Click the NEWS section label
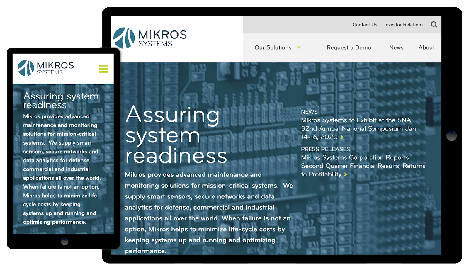Screen dimensions: 469x270 [x=309, y=112]
